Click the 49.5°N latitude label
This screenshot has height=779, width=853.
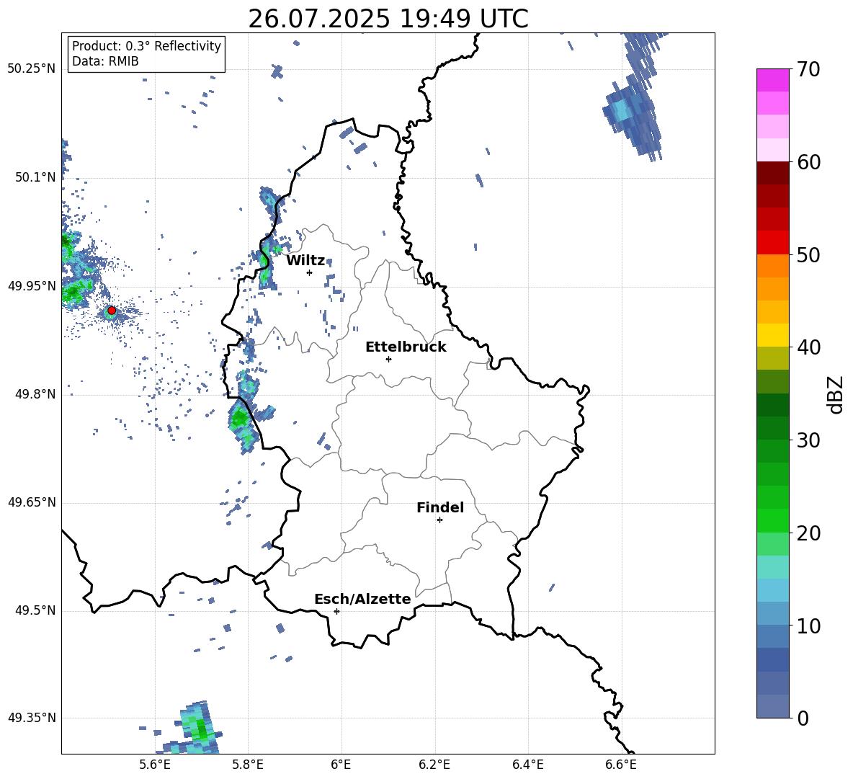tap(35, 610)
